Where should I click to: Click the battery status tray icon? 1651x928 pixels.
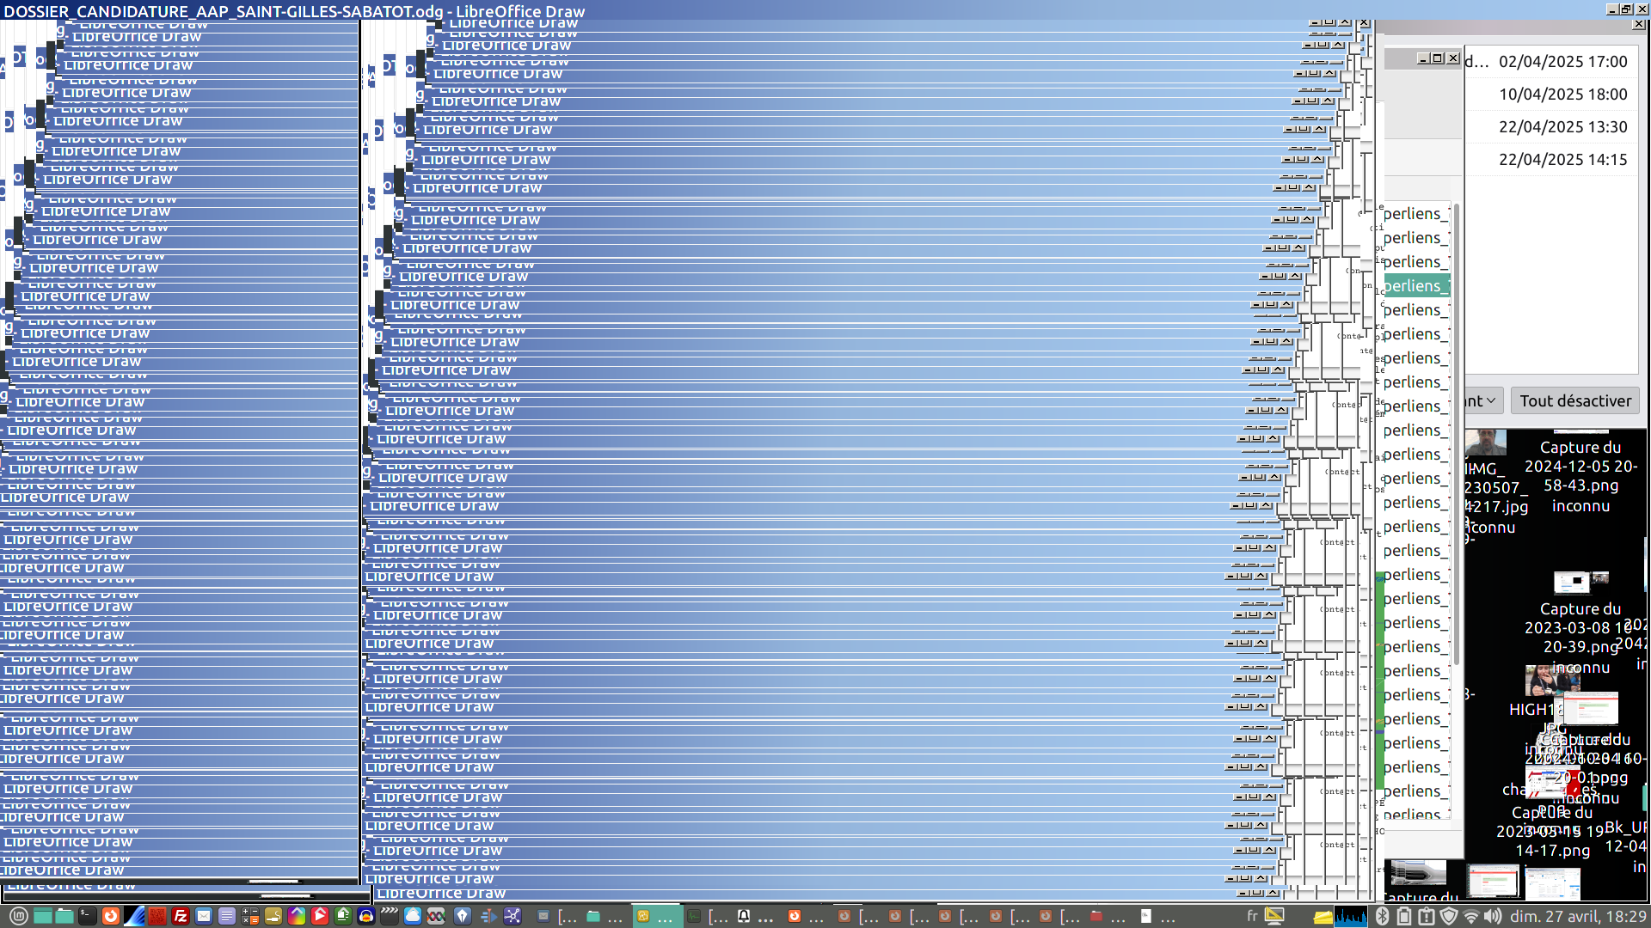(x=1403, y=916)
